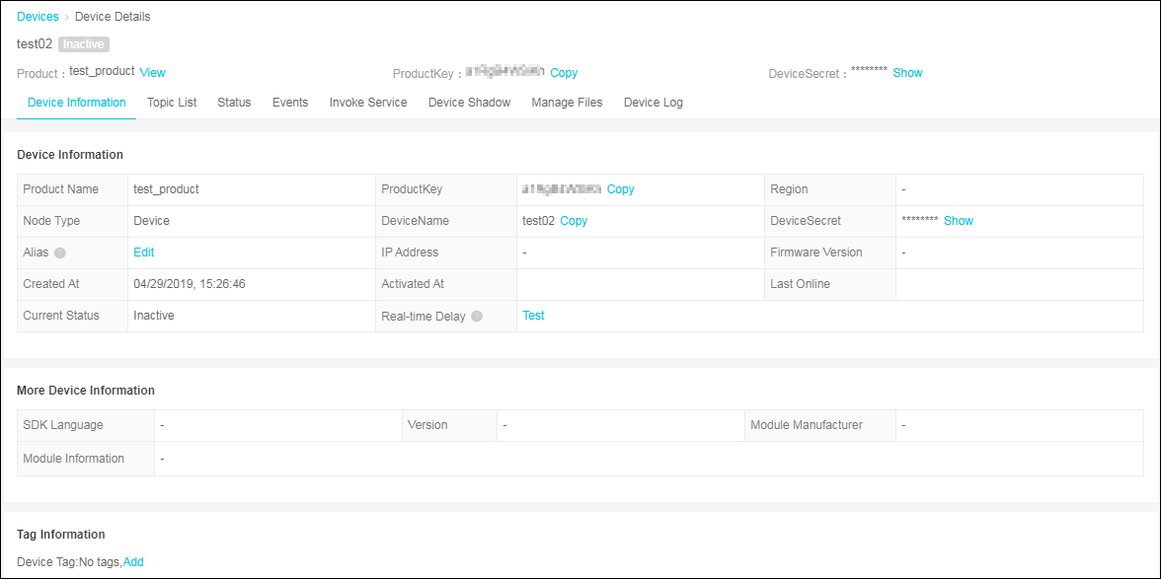Open the Device Log tab

point(653,103)
